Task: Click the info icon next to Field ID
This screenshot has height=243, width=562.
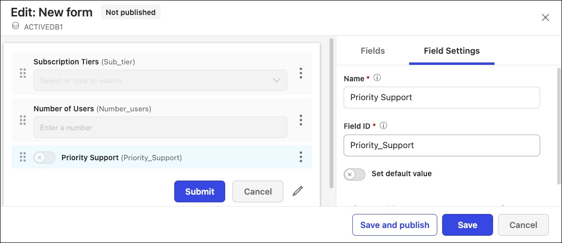Action: [383, 125]
